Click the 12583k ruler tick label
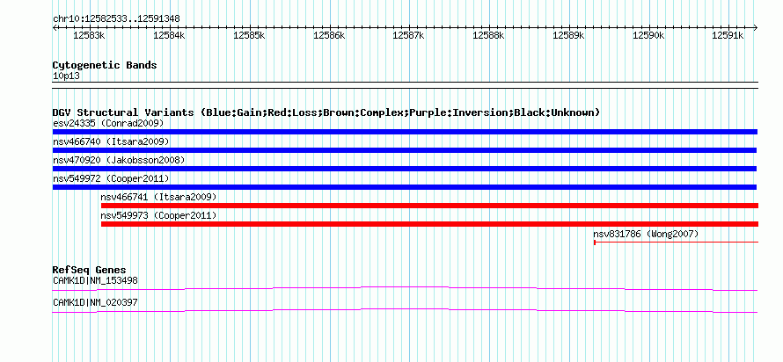 coord(89,35)
